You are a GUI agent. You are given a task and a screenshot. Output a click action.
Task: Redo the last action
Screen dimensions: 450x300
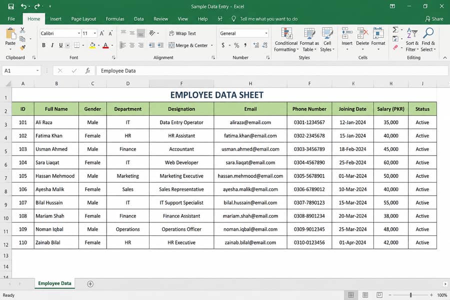click(x=37, y=6)
